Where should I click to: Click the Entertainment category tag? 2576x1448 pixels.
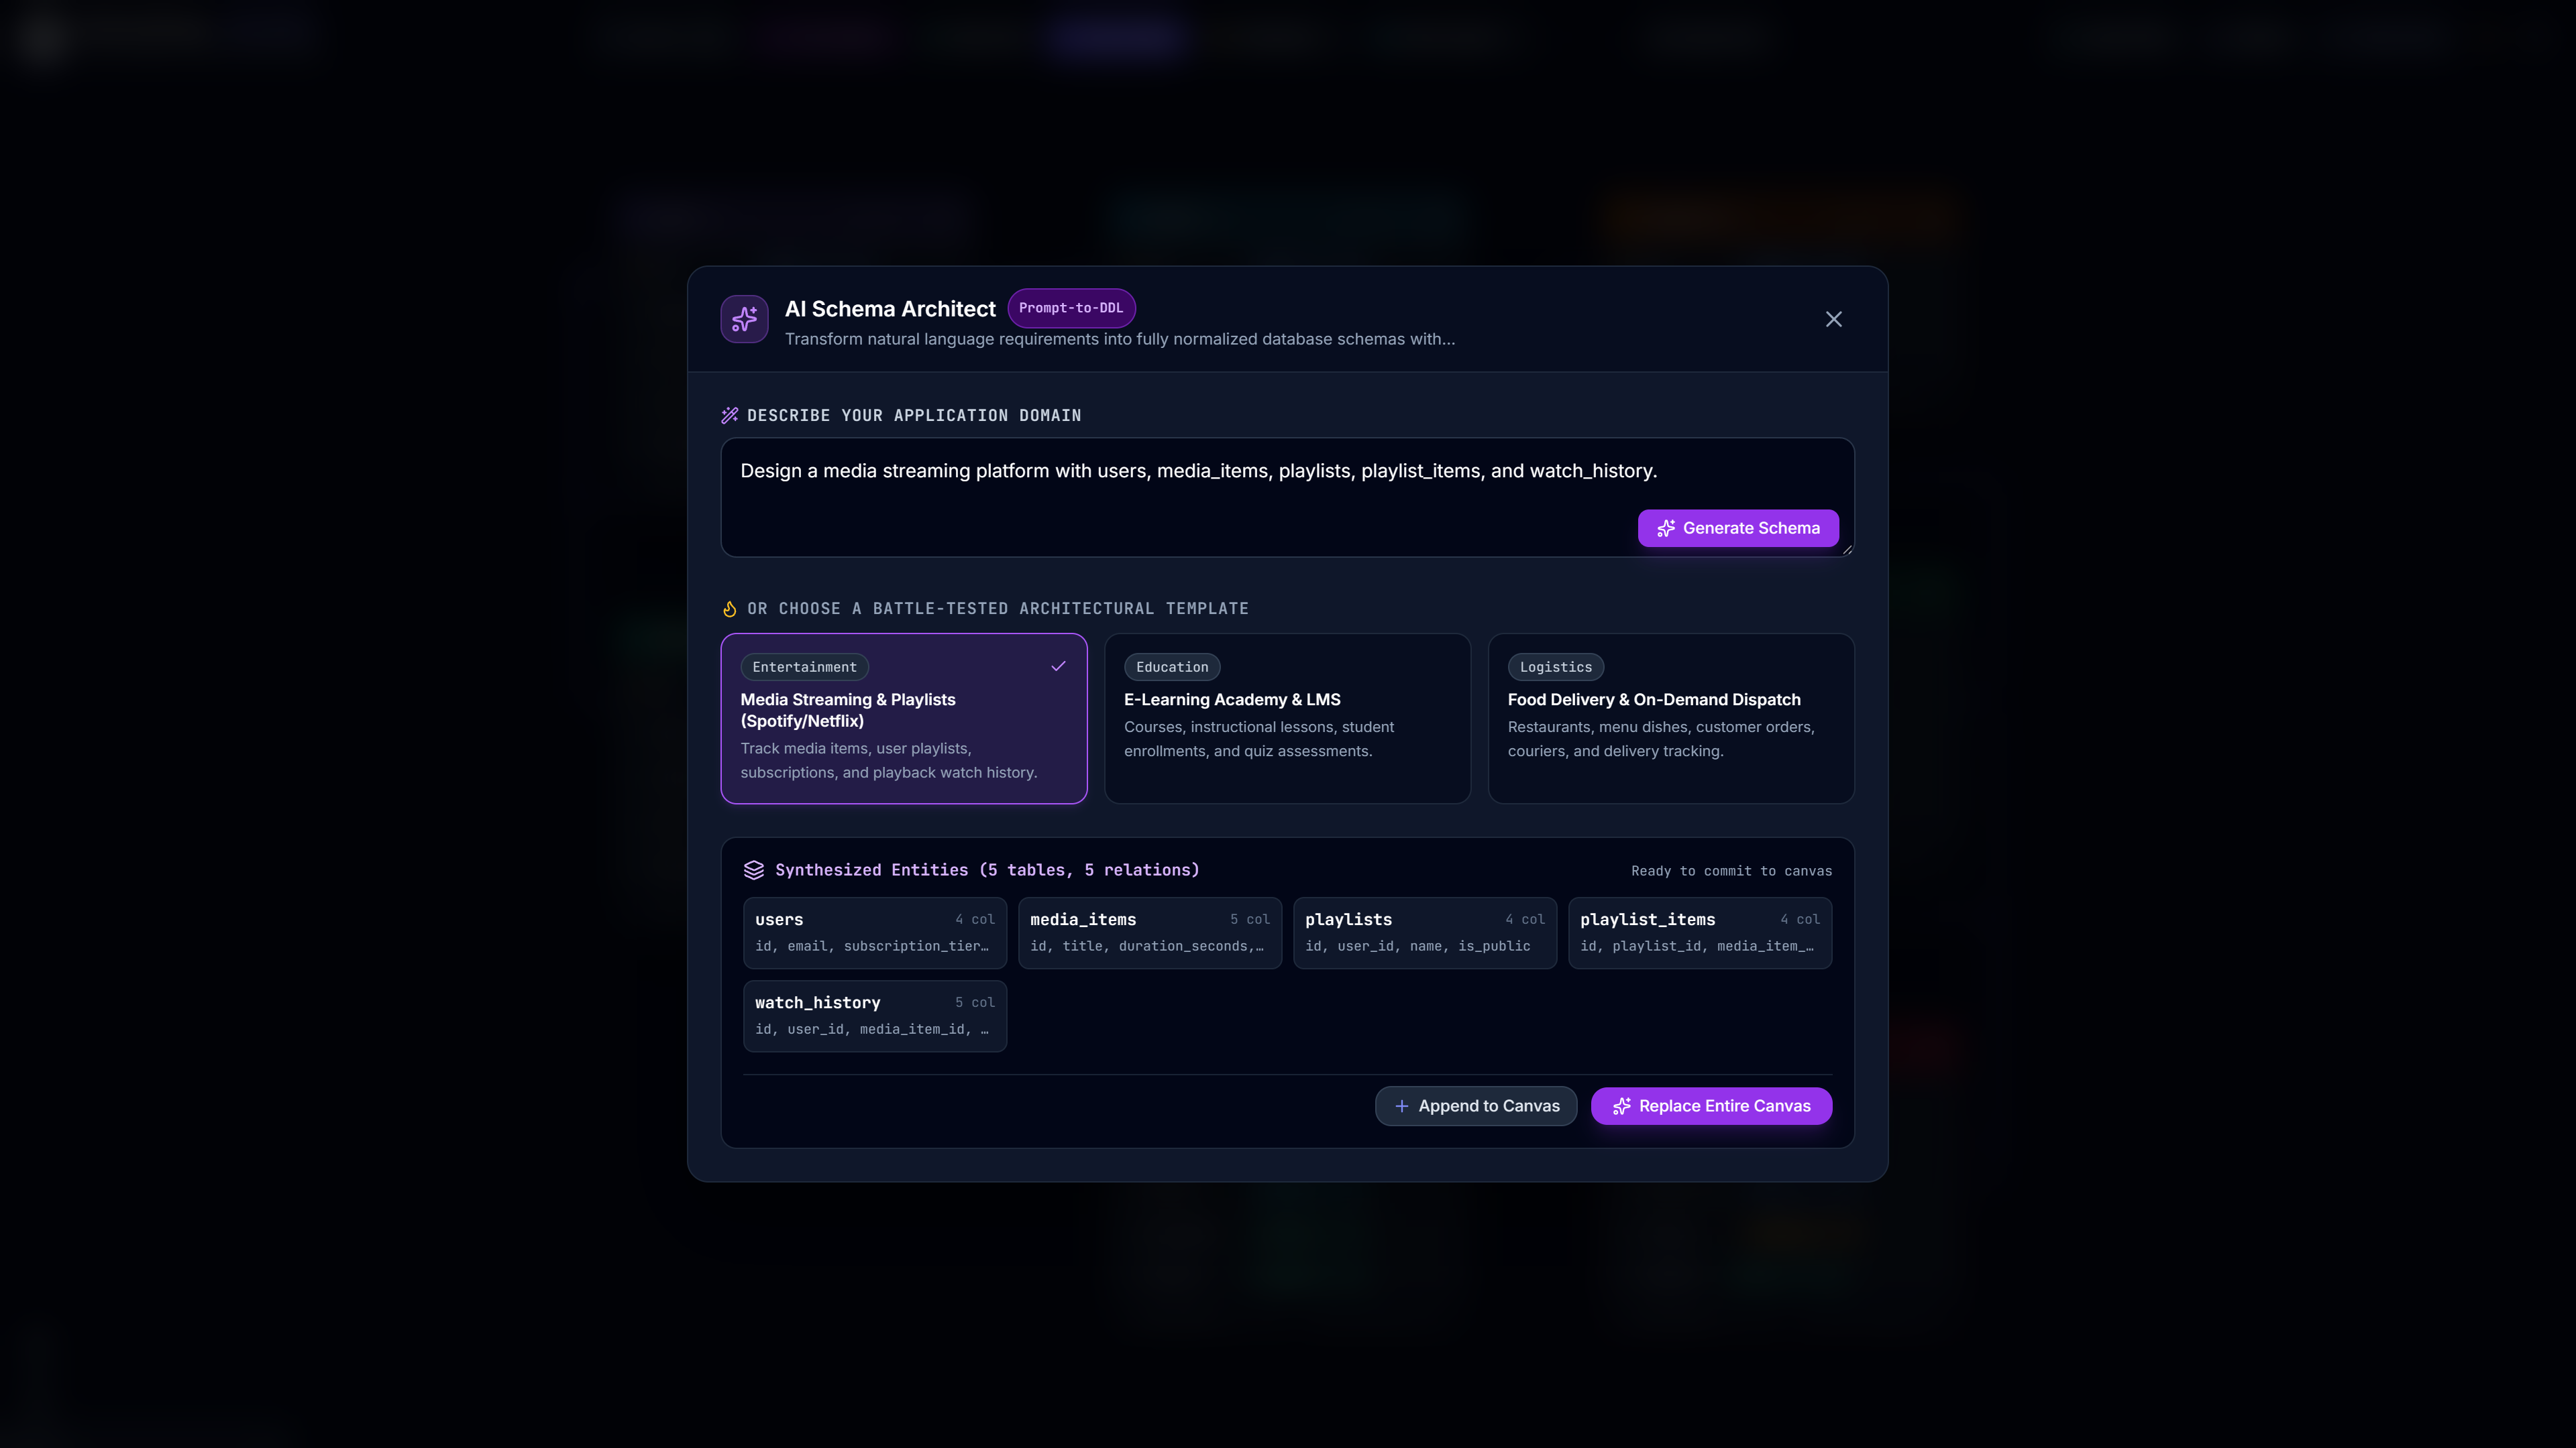point(804,666)
